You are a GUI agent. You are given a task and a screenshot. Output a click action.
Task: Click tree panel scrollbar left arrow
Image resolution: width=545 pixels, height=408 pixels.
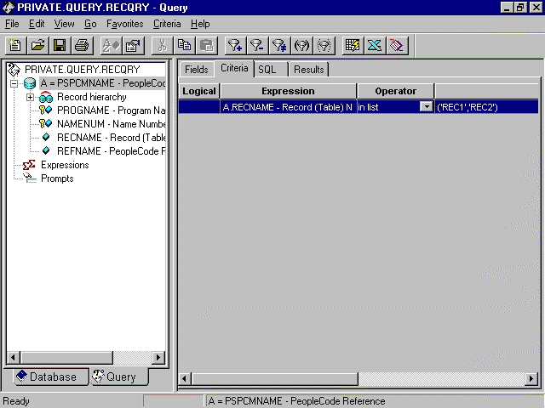point(14,357)
